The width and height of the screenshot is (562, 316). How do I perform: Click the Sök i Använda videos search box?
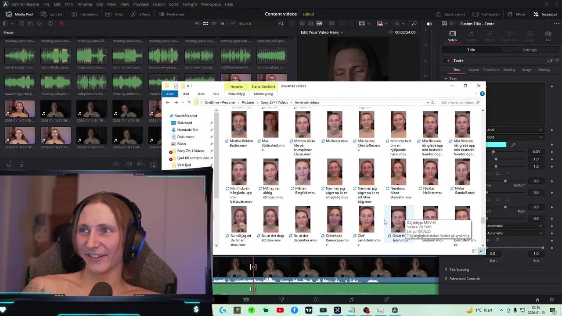pyautogui.click(x=460, y=102)
